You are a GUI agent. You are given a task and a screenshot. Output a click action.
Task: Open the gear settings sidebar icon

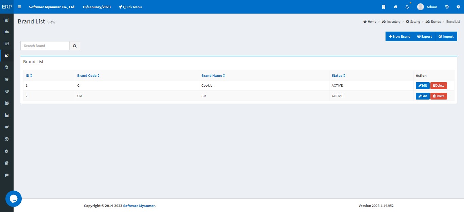tap(6, 151)
